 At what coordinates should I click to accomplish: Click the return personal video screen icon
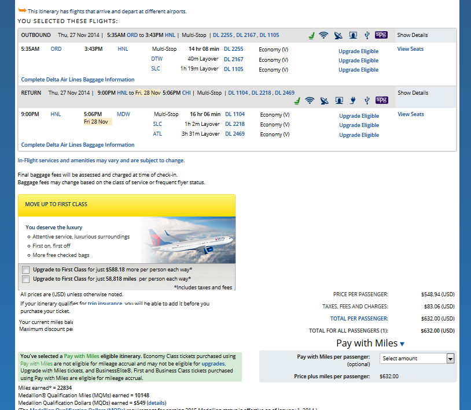[338, 100]
